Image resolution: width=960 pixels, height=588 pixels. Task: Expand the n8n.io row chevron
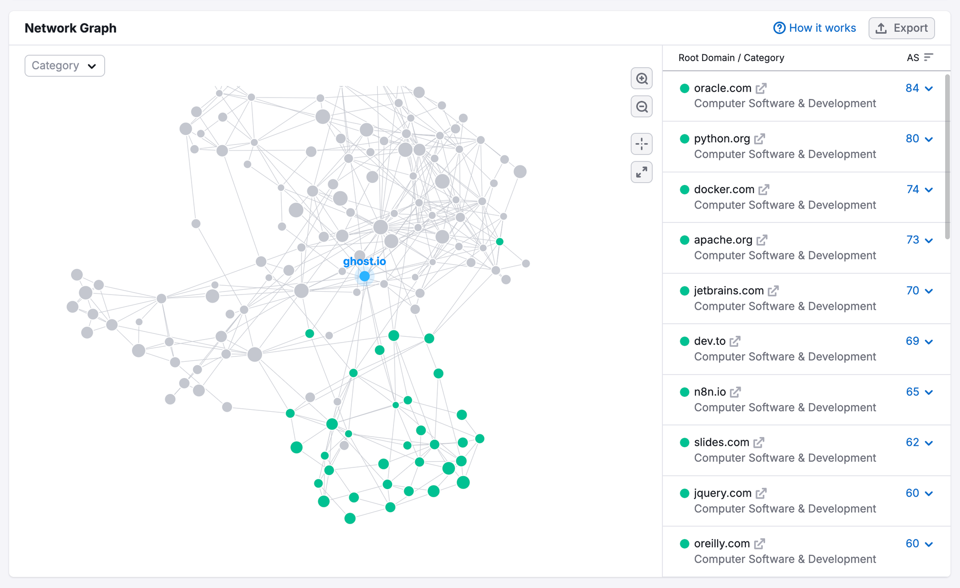[929, 392]
